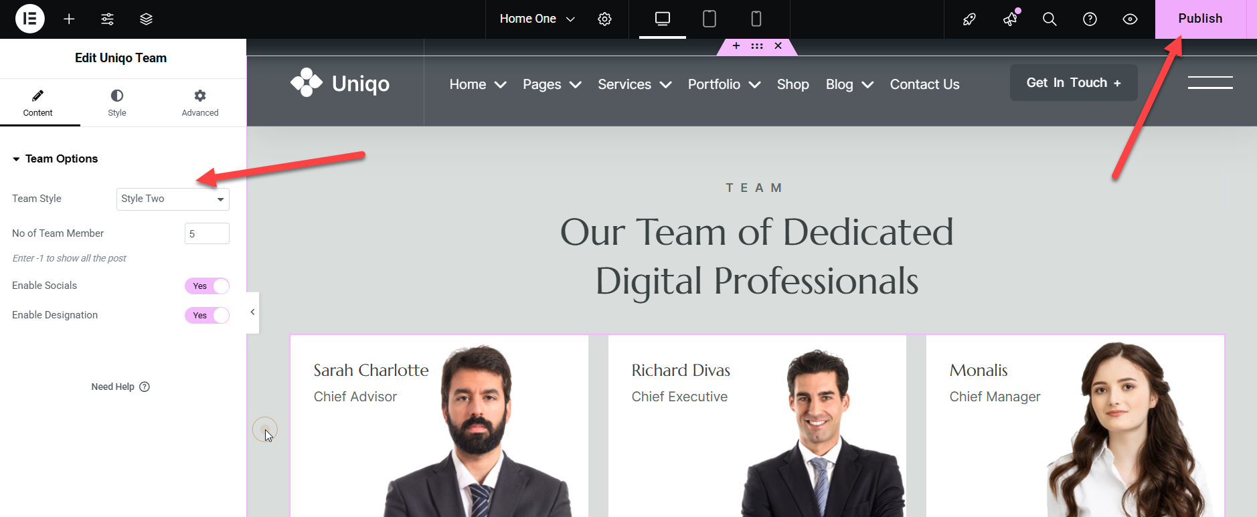Click the No of Team Member field
Screen dimensions: 1257x517
[207, 234]
